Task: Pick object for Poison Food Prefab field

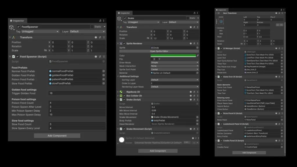Action: pos(104,79)
